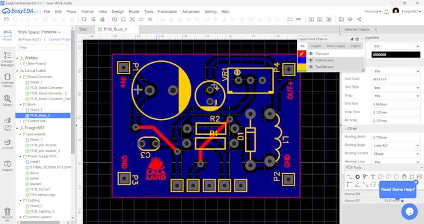The image size is (424, 224).
Task: Open the LCSC Parts panel
Action: [7, 124]
